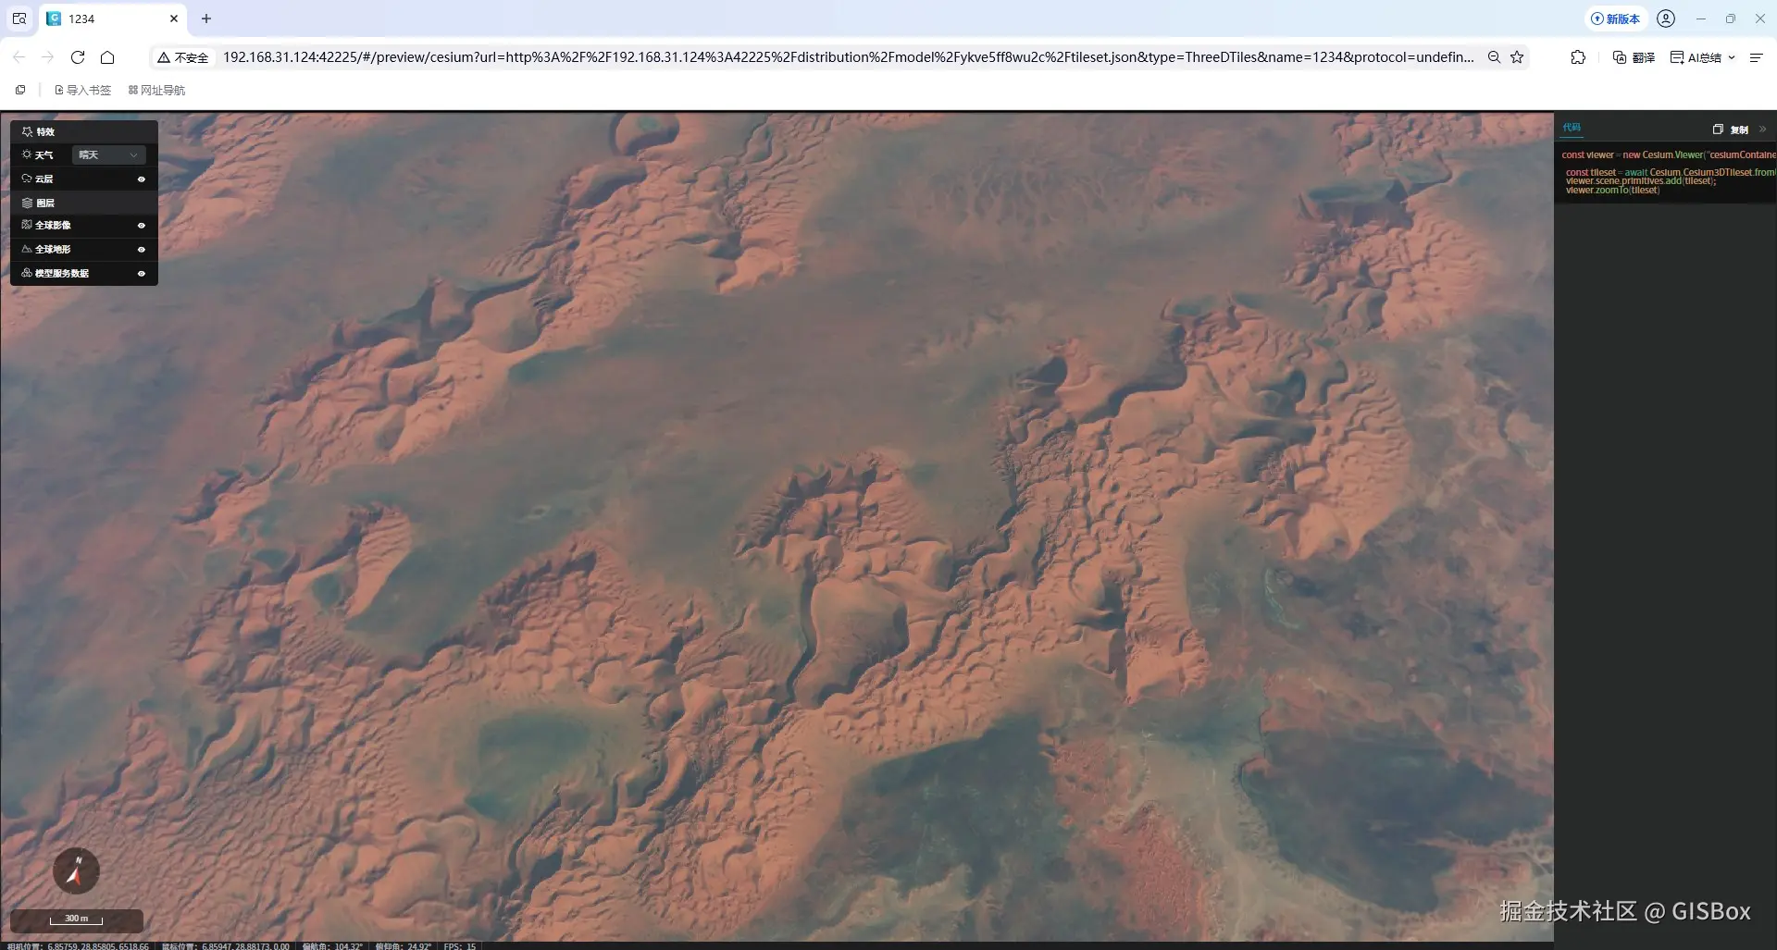This screenshot has width=1777, height=950.
Task: Click the browser translate 翻译 icon
Action: (x=1619, y=56)
